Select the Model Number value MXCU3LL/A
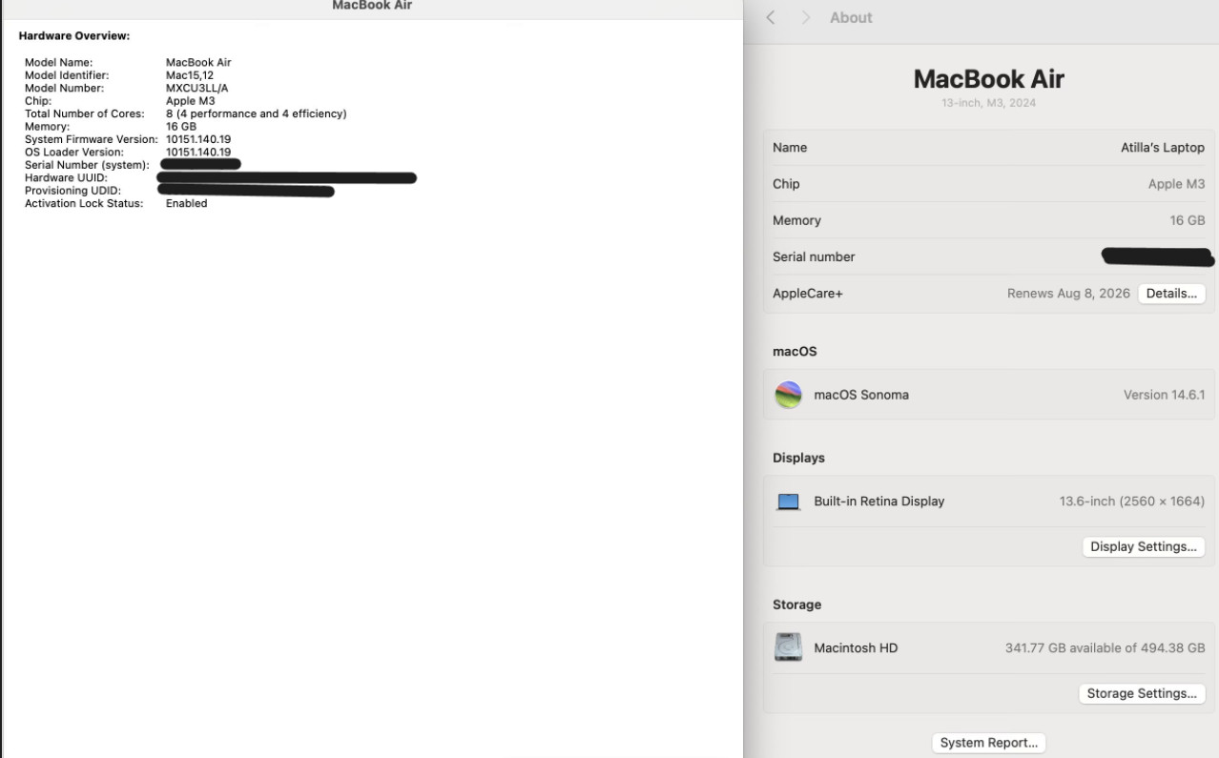This screenshot has width=1219, height=758. point(196,88)
